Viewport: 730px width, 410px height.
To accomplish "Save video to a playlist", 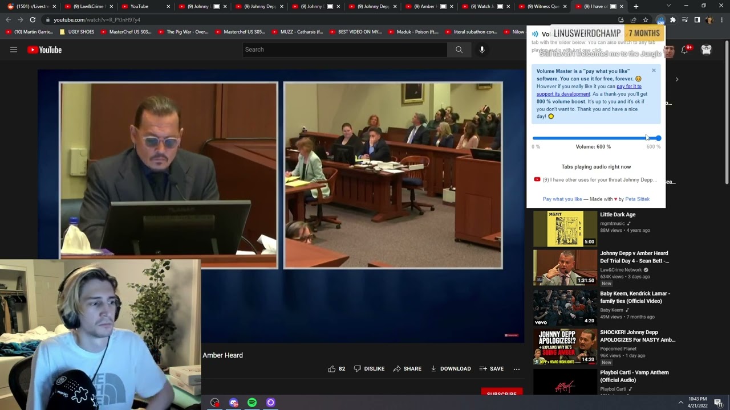I will (492, 368).
